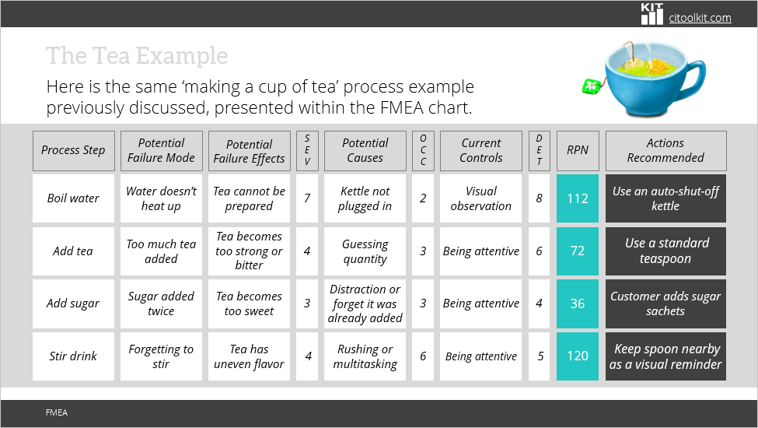Click 'Customer adds sugar sachets' action
The width and height of the screenshot is (758, 428).
click(665, 303)
